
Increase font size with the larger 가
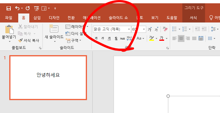click(x=150, y=29)
